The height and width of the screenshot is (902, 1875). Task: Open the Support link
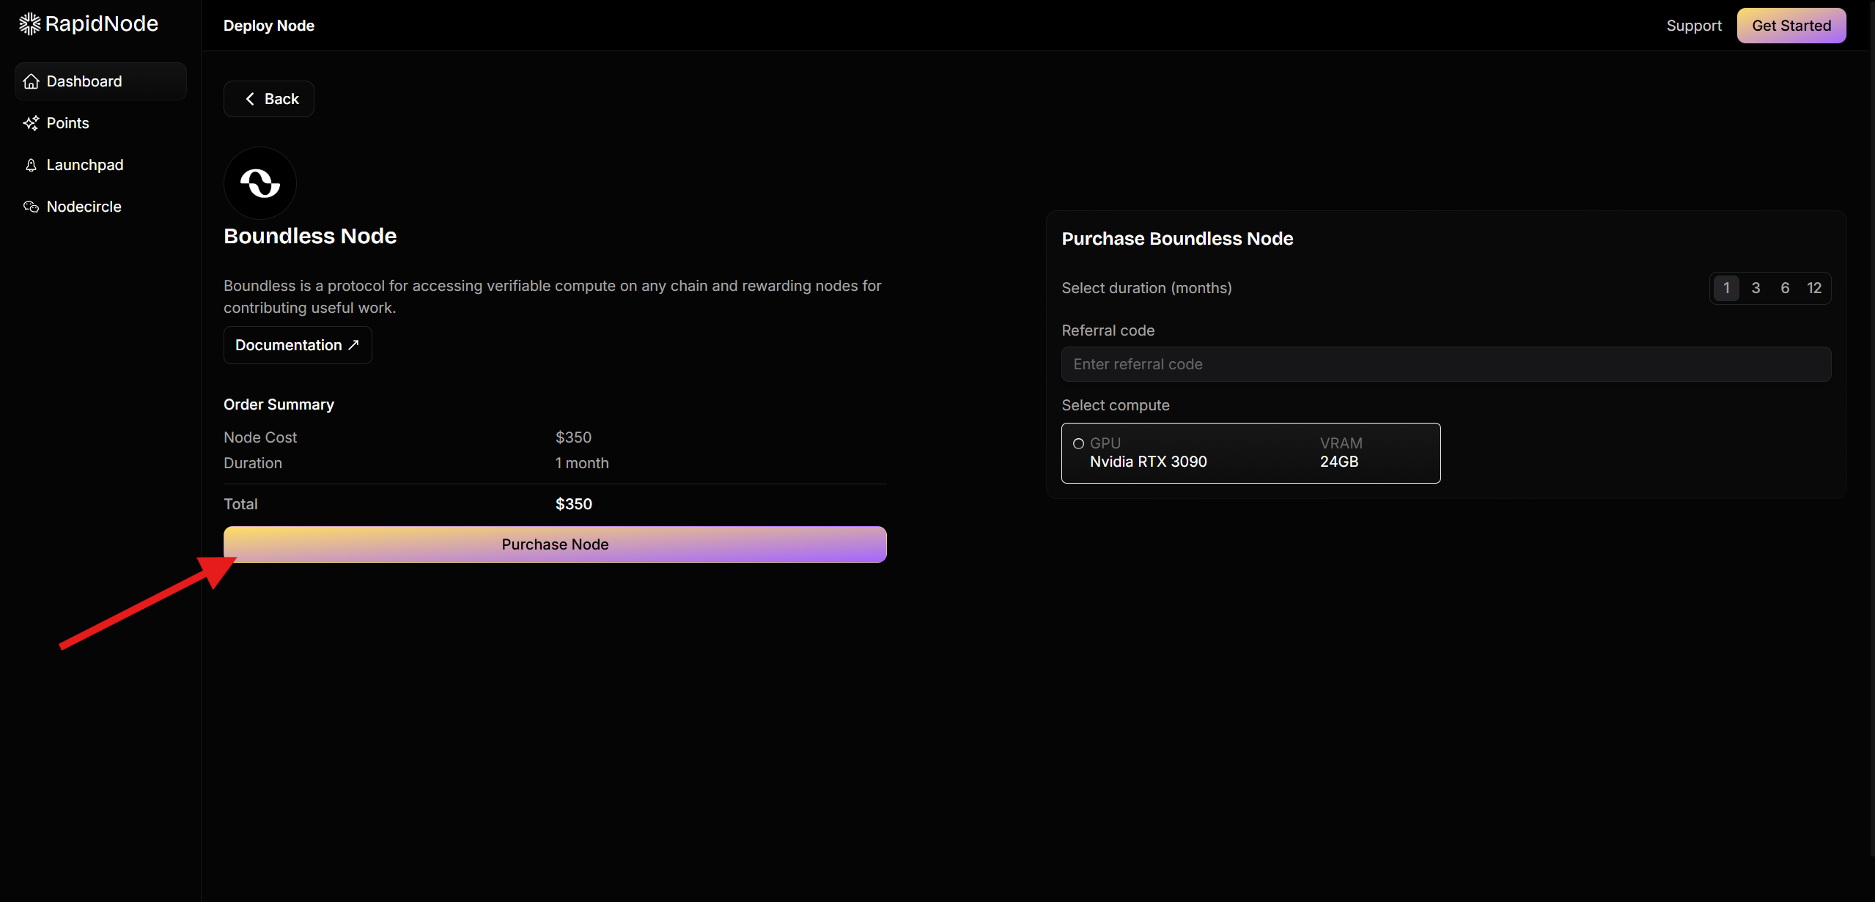pos(1693,26)
